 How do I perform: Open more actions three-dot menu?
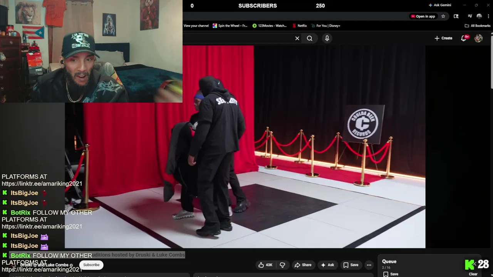[x=369, y=265]
